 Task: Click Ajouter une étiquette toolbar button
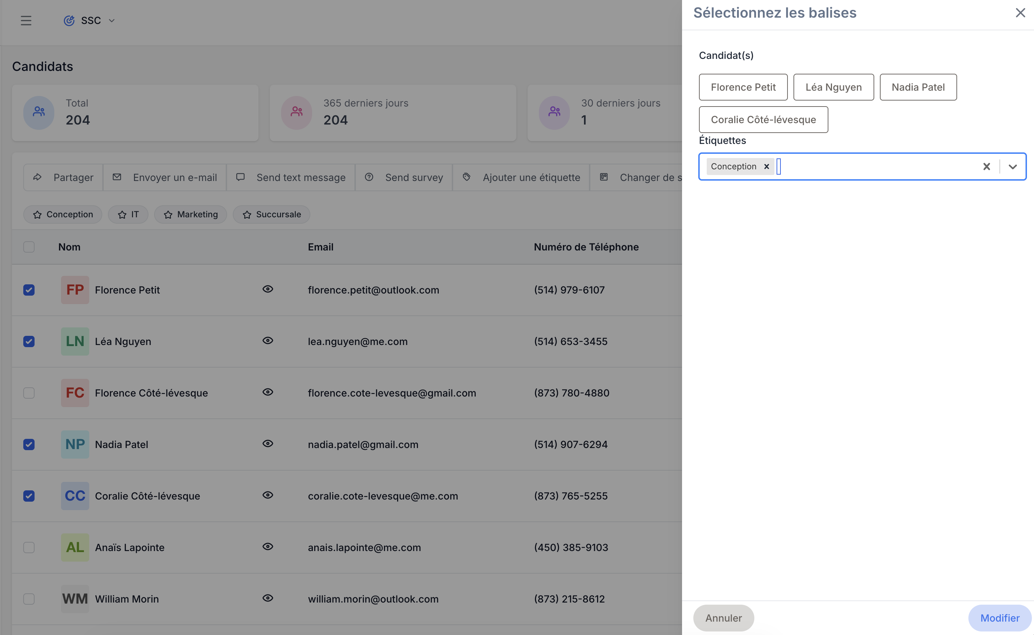[521, 177]
